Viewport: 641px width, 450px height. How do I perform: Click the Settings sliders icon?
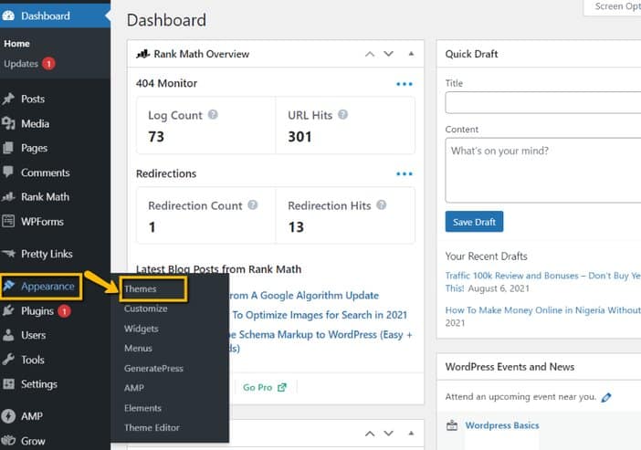click(8, 384)
